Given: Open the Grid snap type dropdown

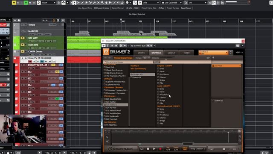Looking at the screenshot, I should pos(151,3).
